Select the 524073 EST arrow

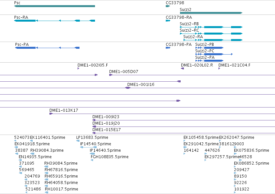click(x=15, y=140)
